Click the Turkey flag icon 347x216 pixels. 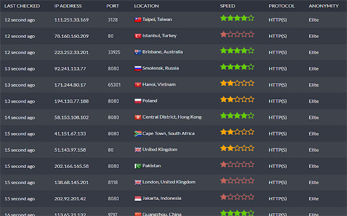click(138, 36)
